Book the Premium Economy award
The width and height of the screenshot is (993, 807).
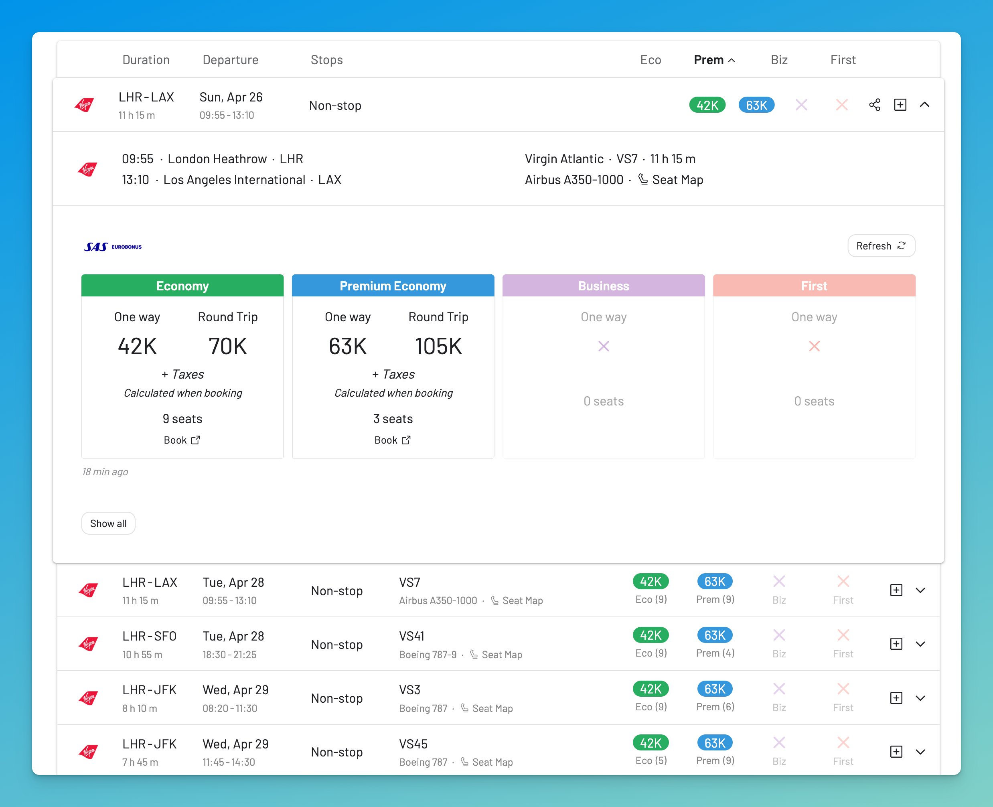(x=392, y=440)
